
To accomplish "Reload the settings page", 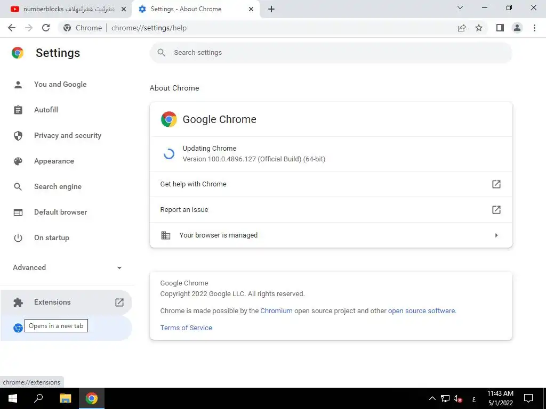I will (x=46, y=28).
